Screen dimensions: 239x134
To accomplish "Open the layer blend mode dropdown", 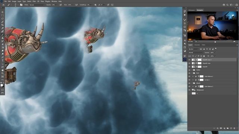I will (196, 52).
